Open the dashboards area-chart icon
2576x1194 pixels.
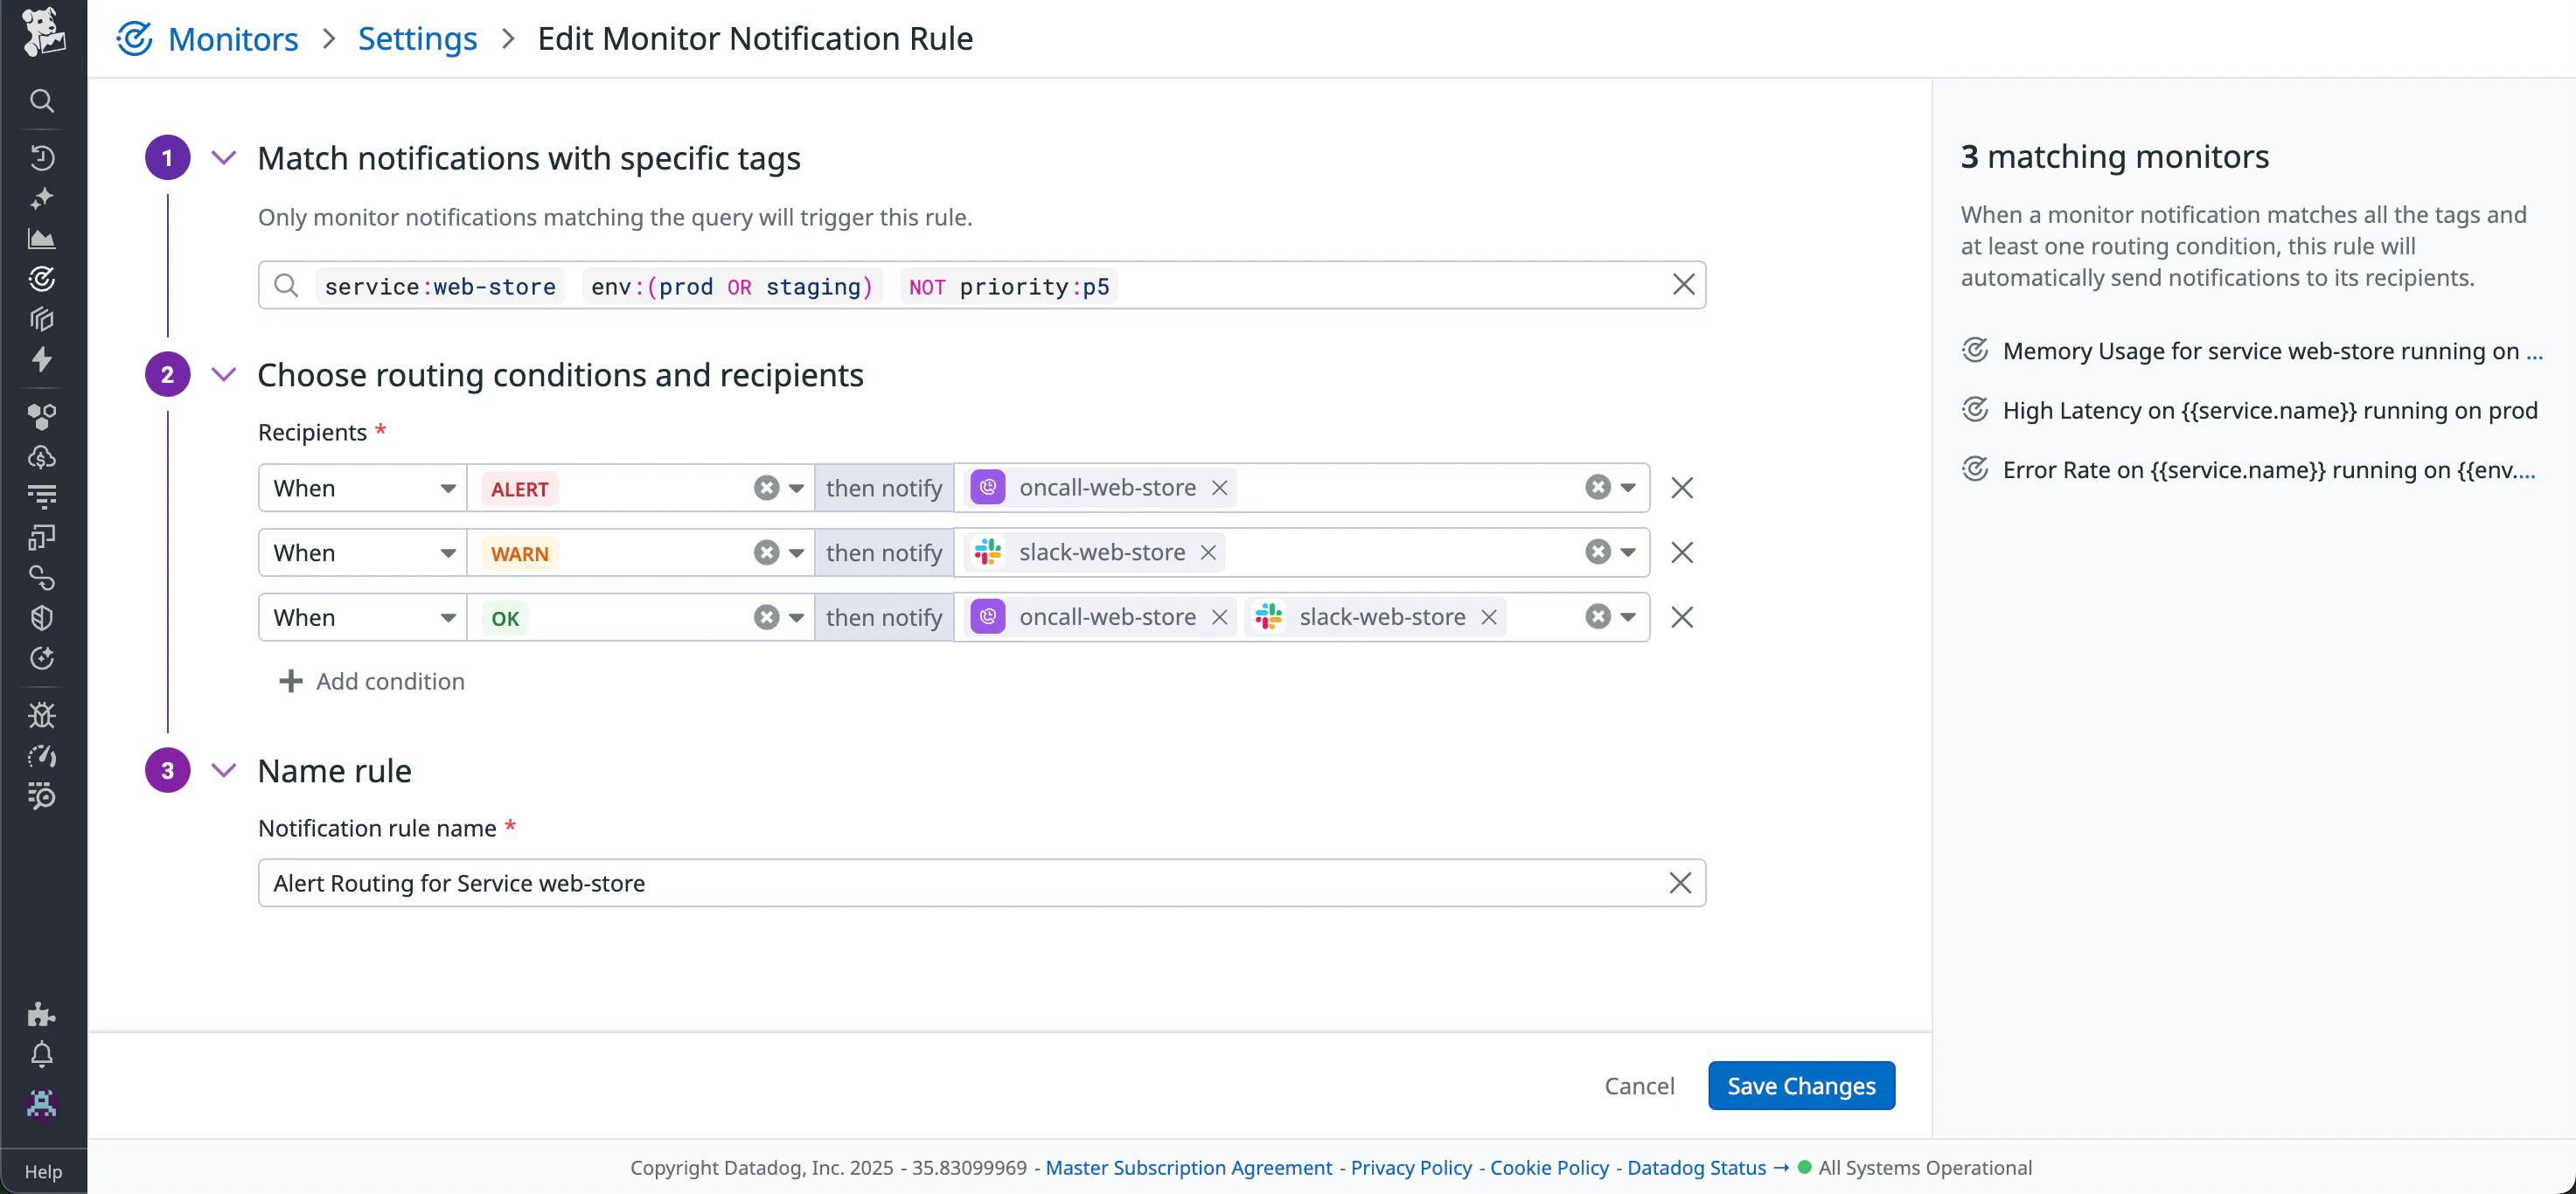click(x=42, y=238)
